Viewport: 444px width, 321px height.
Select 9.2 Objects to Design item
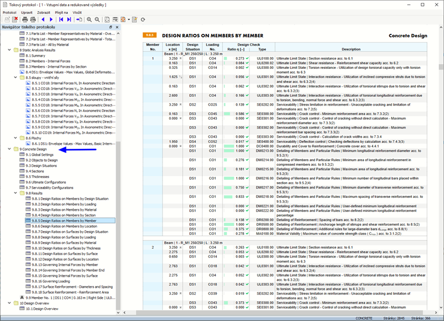pyautogui.click(x=41, y=160)
